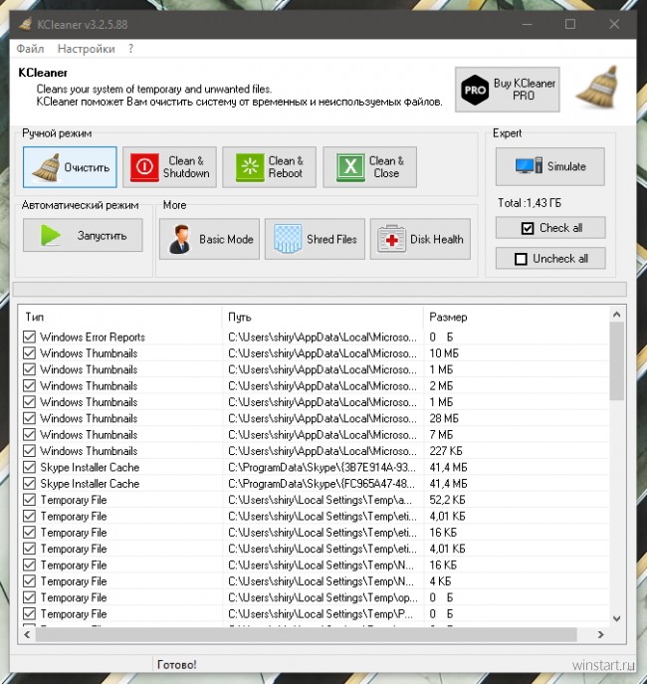Image resolution: width=647 pixels, height=684 pixels.
Task: Open the Файл menu
Action: click(x=30, y=49)
